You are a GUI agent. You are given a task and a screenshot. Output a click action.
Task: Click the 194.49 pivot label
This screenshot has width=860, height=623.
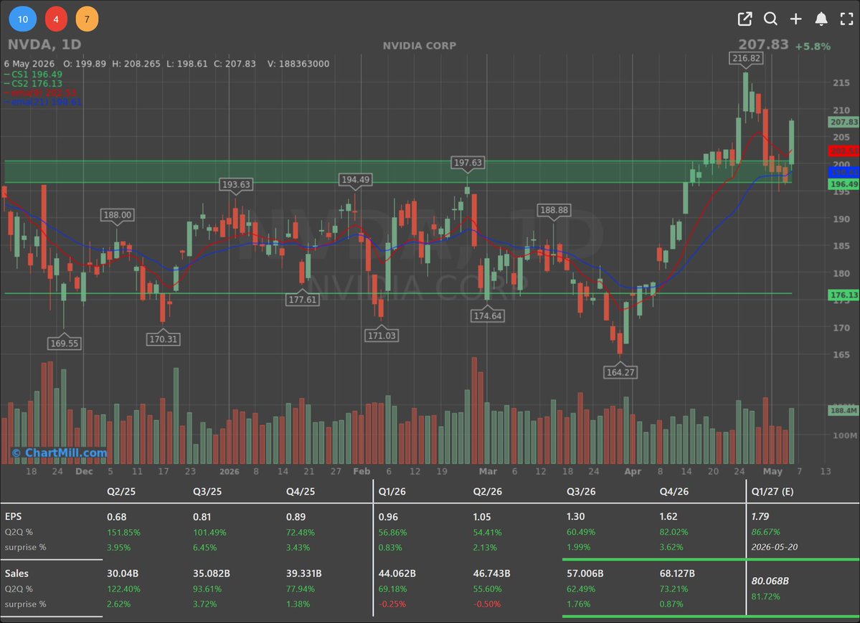click(356, 179)
